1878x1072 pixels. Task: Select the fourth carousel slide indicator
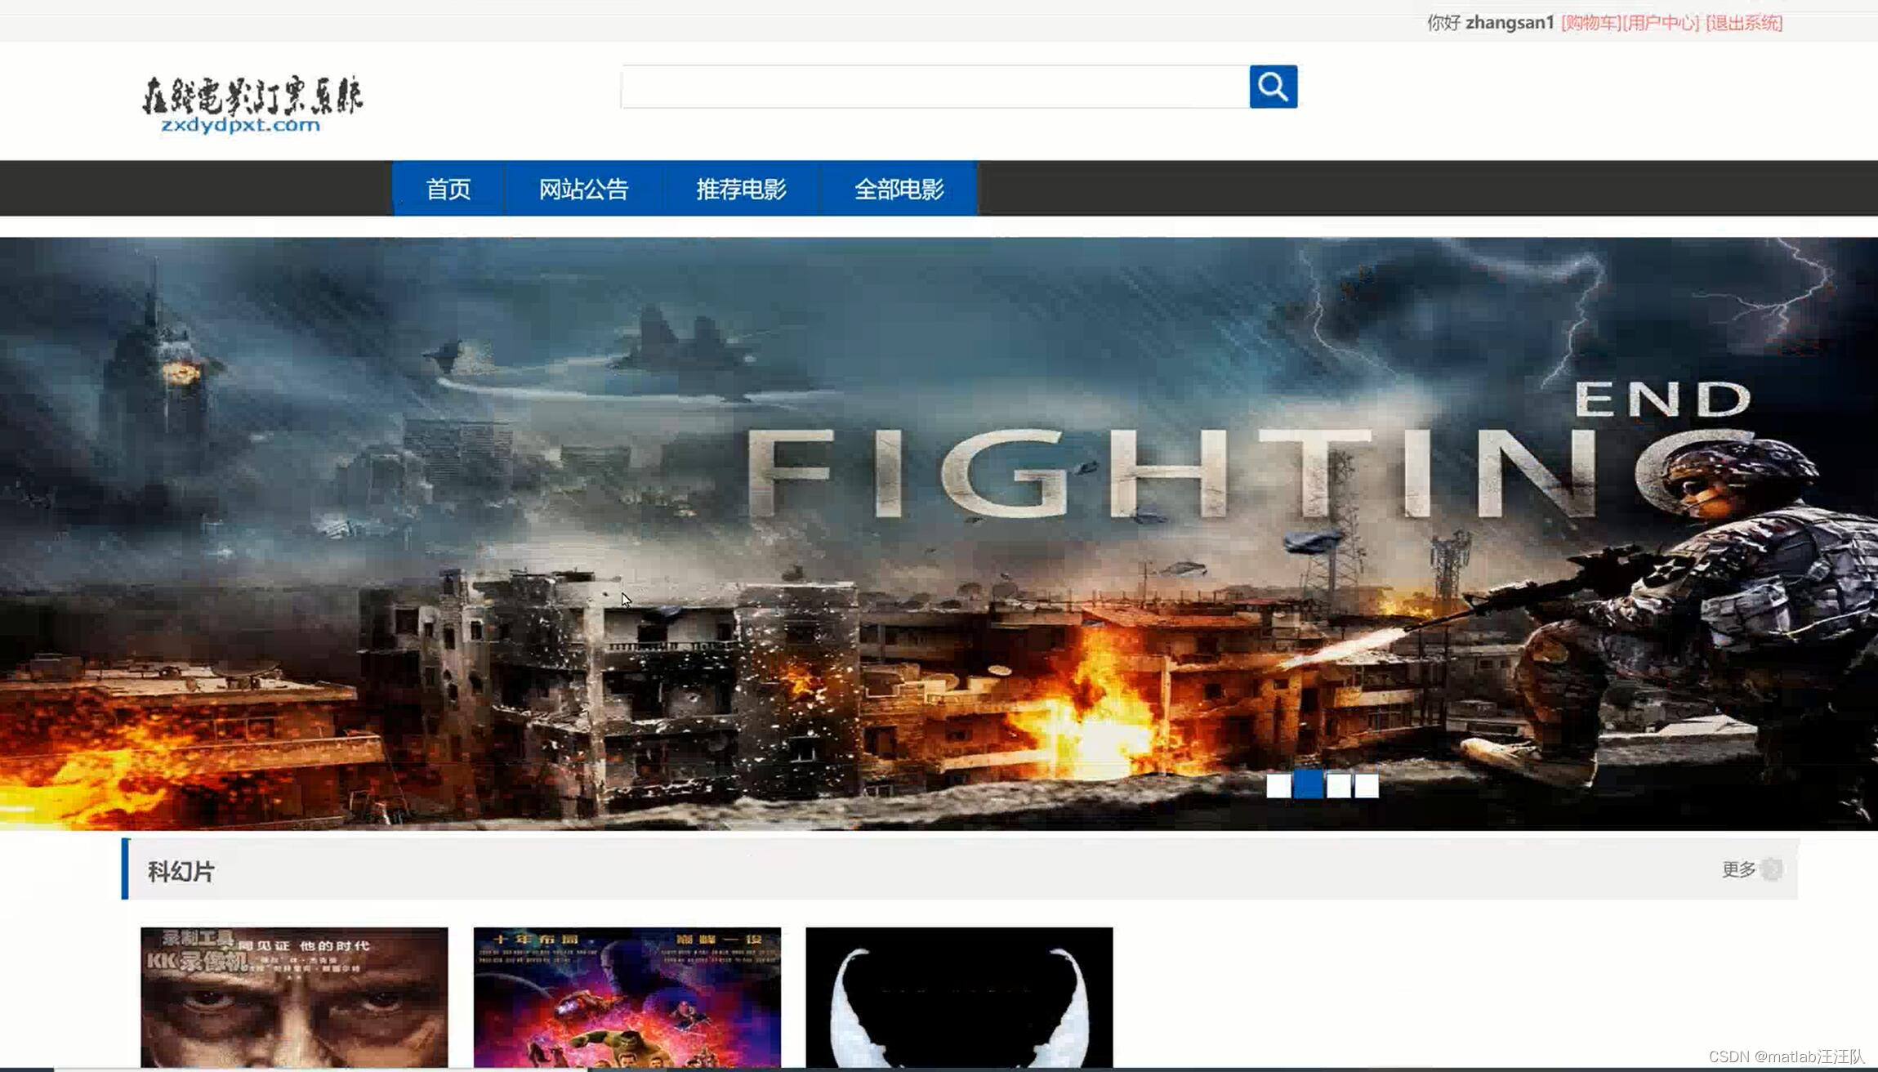coord(1367,785)
